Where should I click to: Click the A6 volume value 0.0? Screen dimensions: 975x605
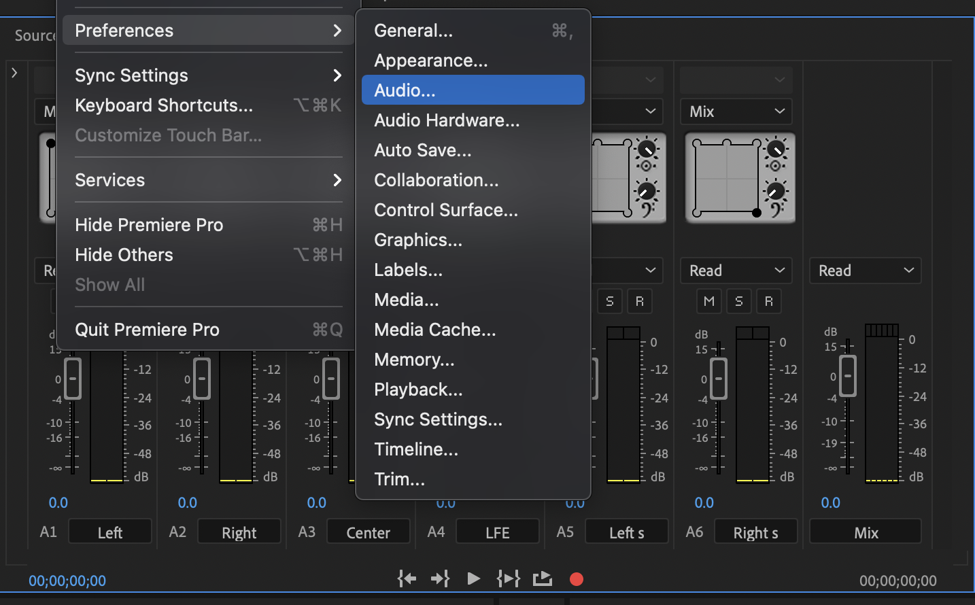coord(704,502)
